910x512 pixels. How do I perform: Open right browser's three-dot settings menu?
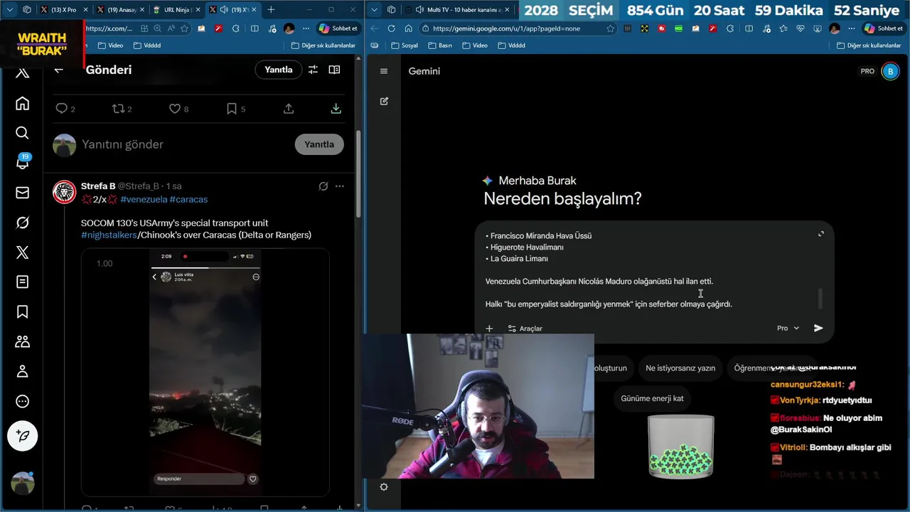(x=852, y=28)
